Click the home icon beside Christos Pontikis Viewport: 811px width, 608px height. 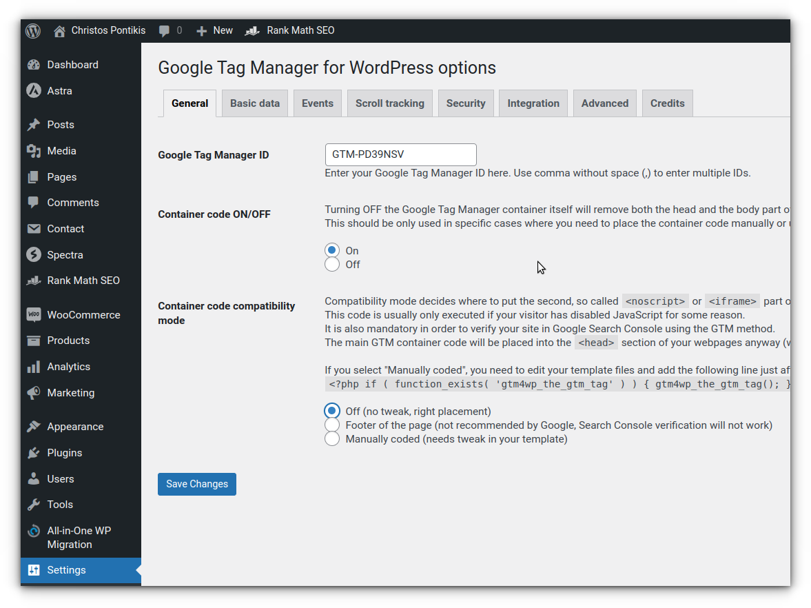pyautogui.click(x=59, y=31)
